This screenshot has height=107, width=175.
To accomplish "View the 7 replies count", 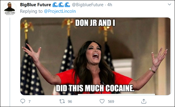I will [30, 101].
